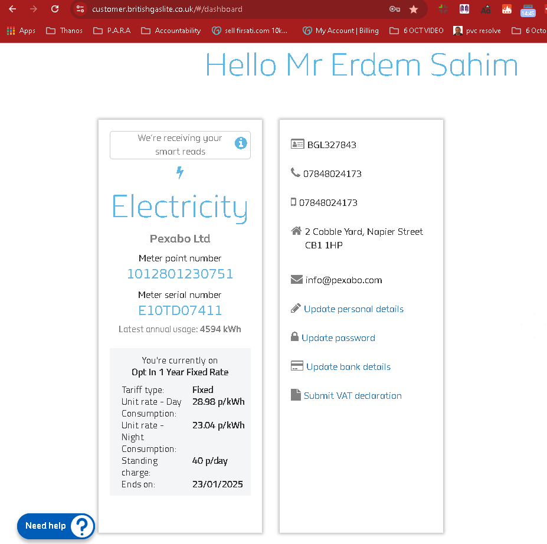Click the account ID card icon
This screenshot has height=544, width=547.
pos(297,144)
